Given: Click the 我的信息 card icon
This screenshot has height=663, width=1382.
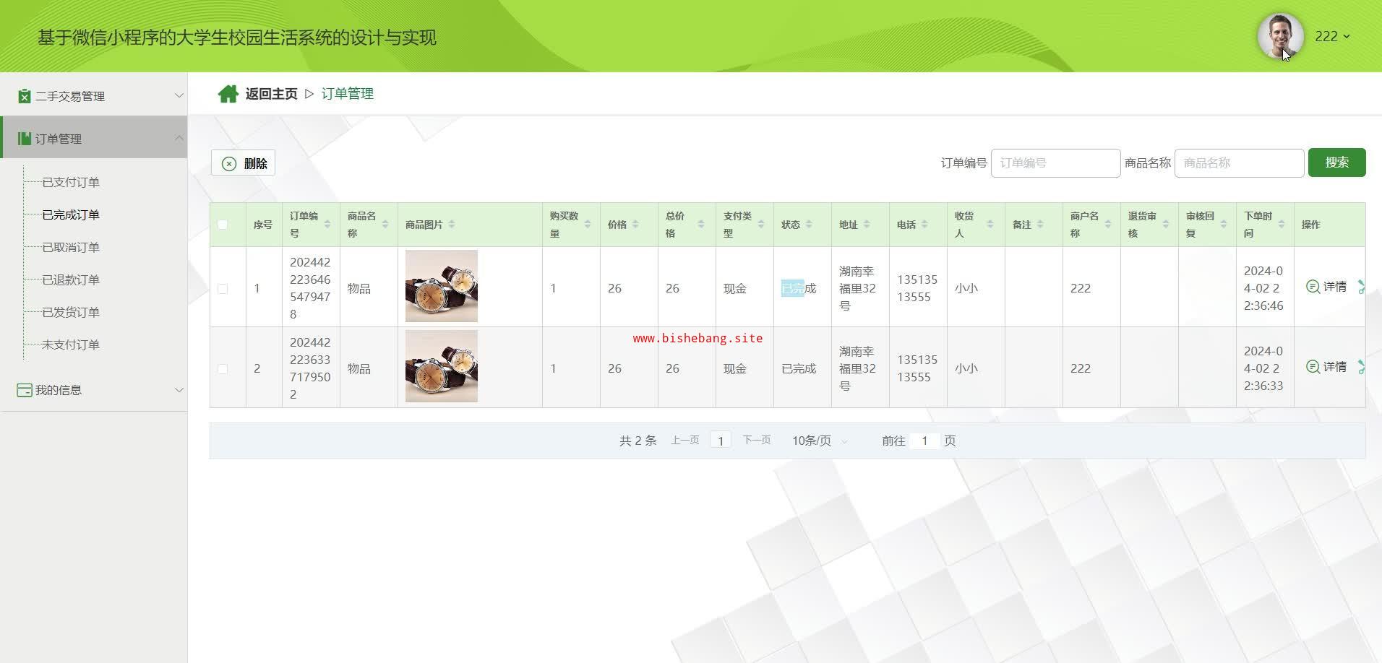Looking at the screenshot, I should pyautogui.click(x=25, y=390).
